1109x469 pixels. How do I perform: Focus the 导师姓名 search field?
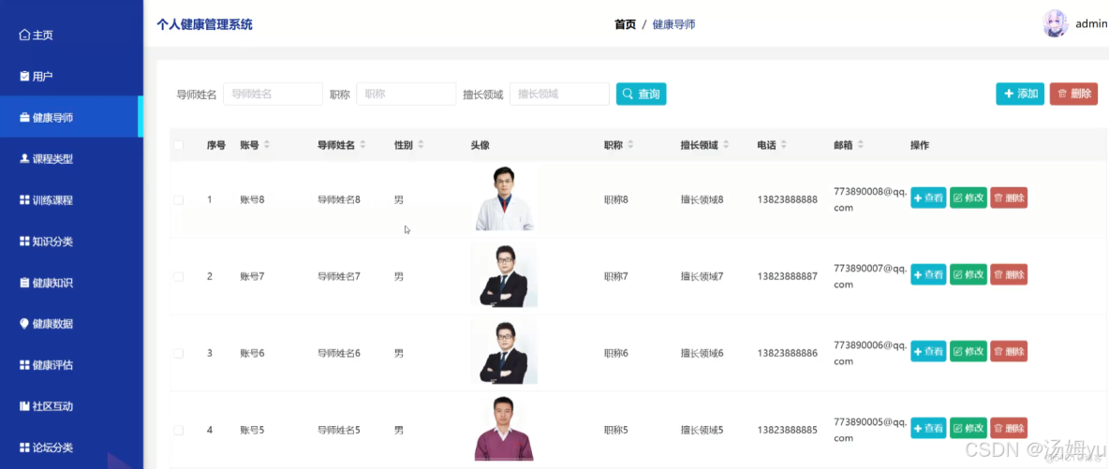click(273, 95)
